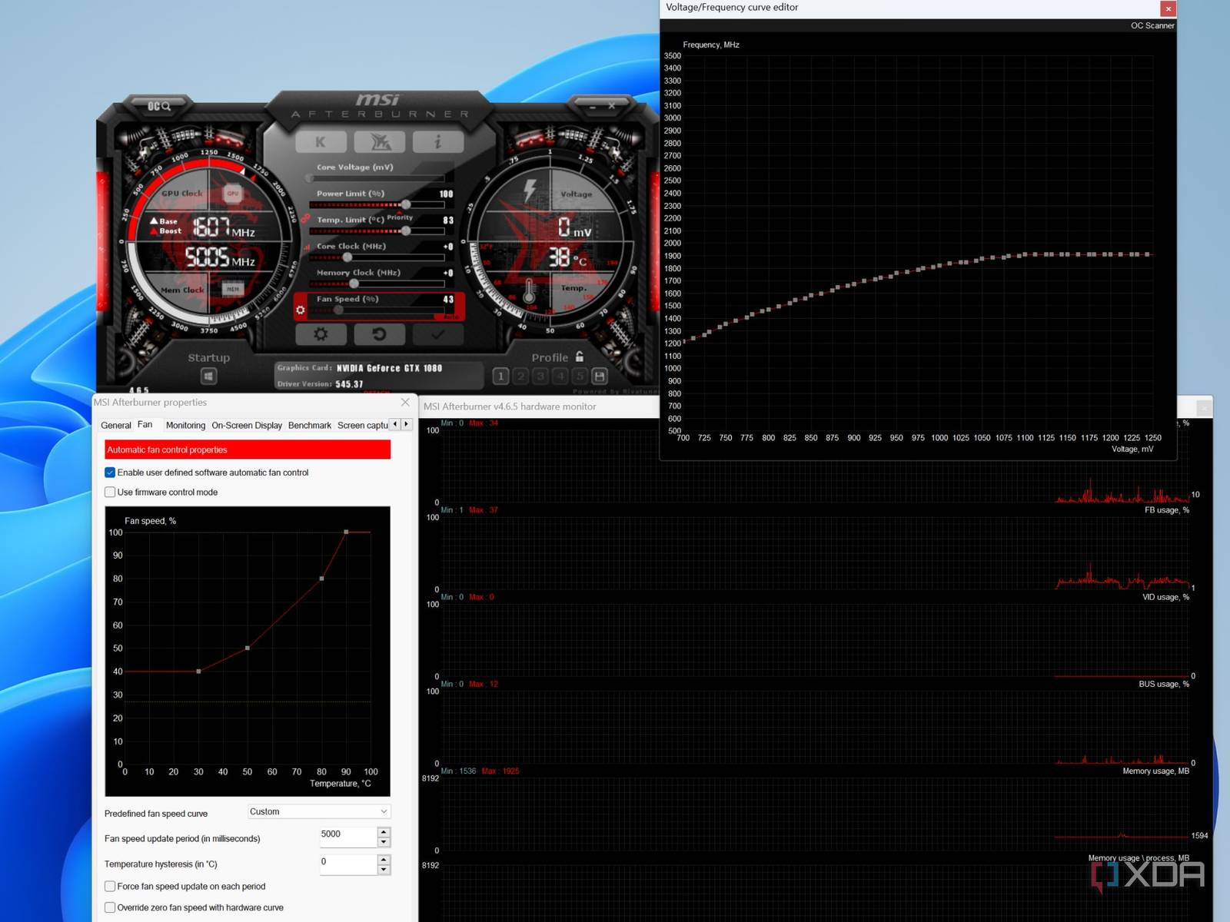This screenshot has height=922, width=1230.
Task: Apply settings with the checkmark button
Action: [x=437, y=334]
